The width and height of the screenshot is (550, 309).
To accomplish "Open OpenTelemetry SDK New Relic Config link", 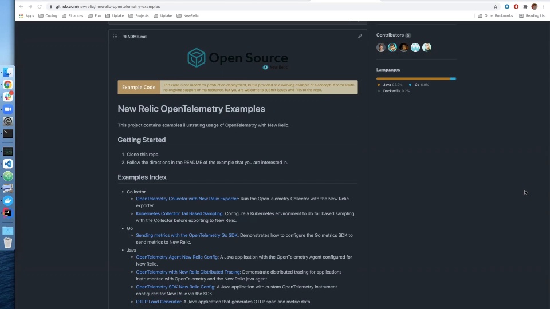I will click(175, 287).
